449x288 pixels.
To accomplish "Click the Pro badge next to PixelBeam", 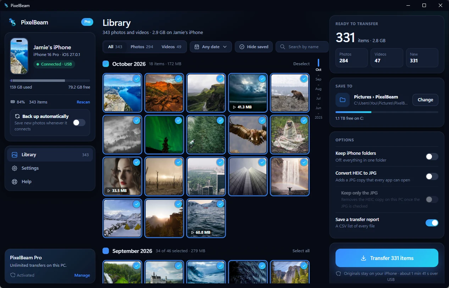I will pos(87,22).
